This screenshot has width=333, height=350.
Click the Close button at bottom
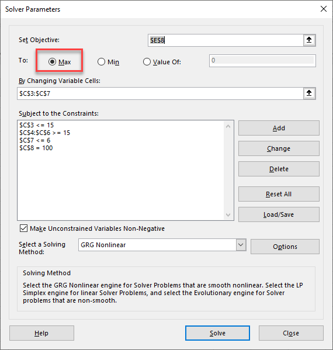tap(291, 333)
